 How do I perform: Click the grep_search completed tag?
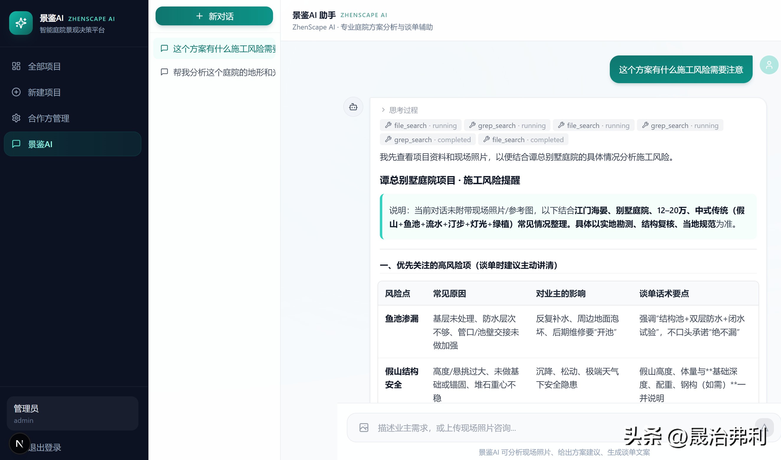coord(428,139)
